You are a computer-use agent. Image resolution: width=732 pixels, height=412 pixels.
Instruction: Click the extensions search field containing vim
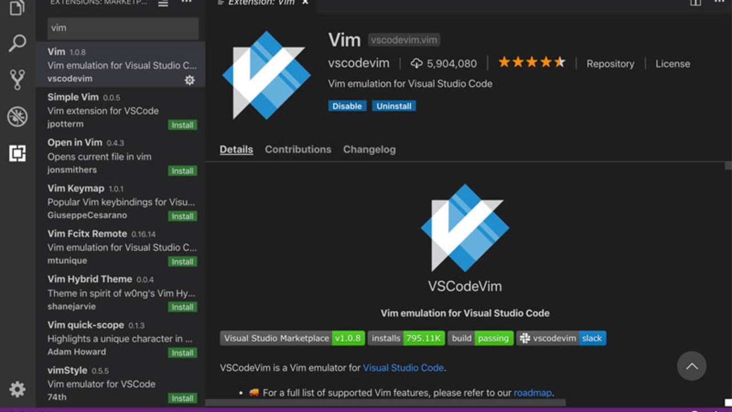pyautogui.click(x=123, y=28)
